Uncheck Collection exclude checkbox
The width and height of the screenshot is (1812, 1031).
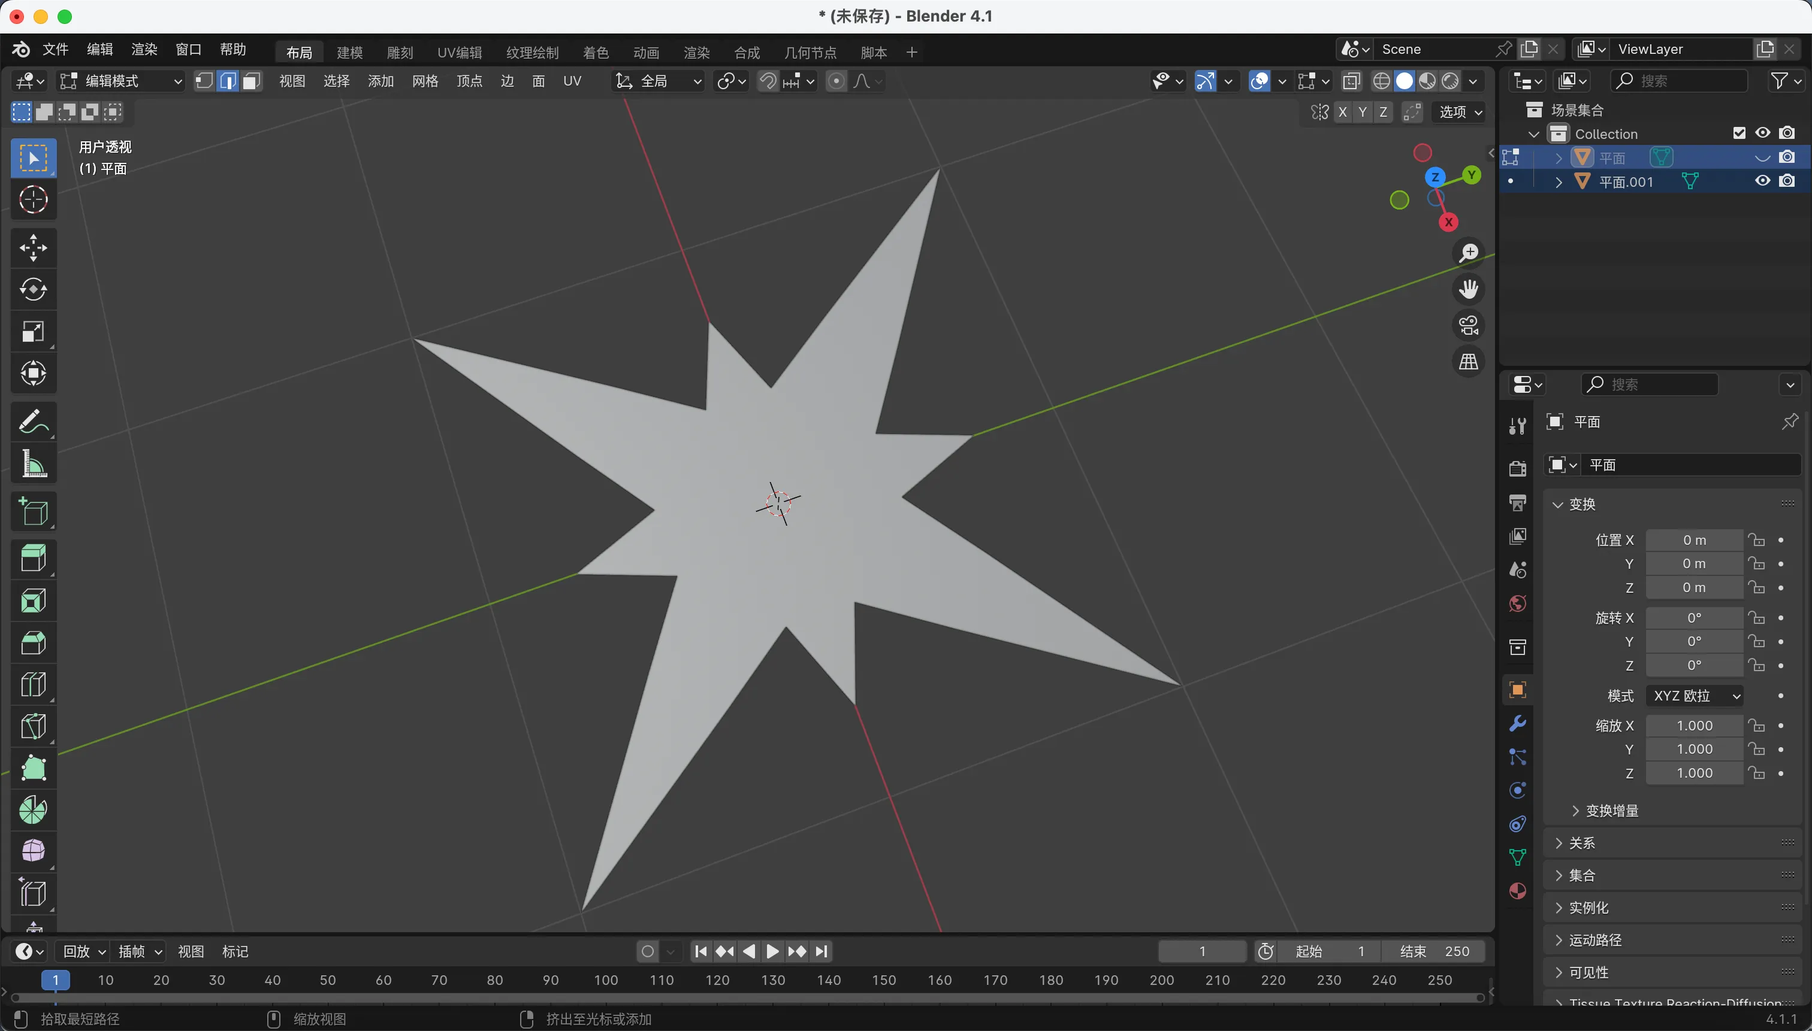click(x=1739, y=133)
